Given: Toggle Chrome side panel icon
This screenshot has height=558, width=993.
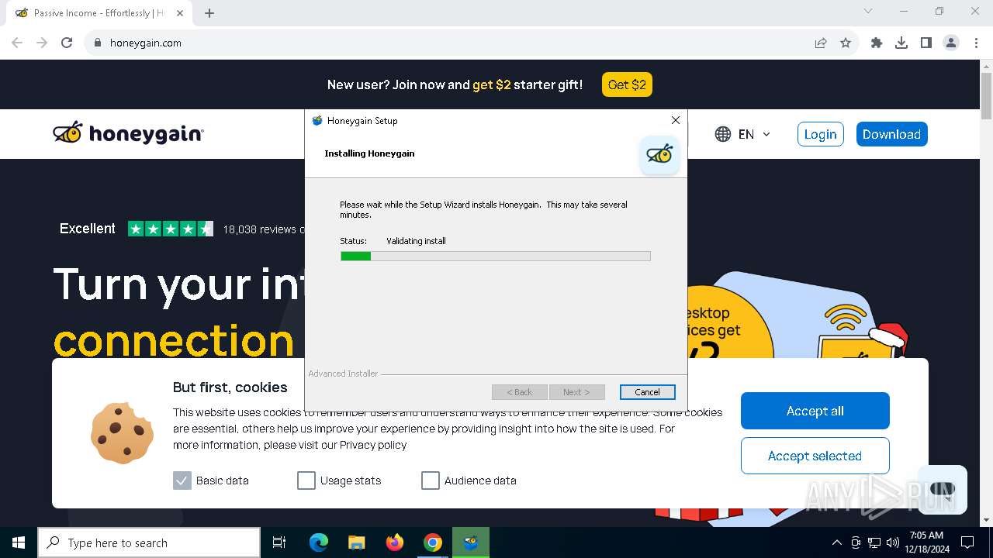Looking at the screenshot, I should 926,43.
